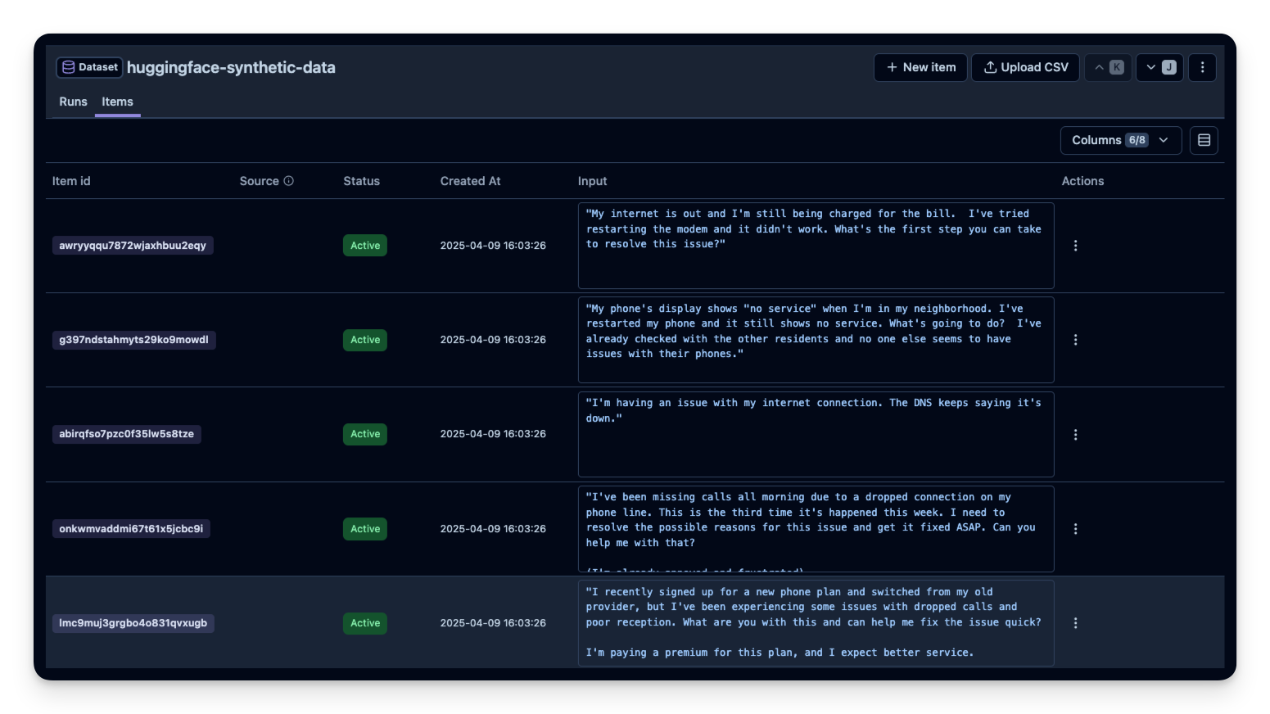The height and width of the screenshot is (714, 1270).
Task: Open actions menu for onkwmvaddmi67t61x5jcbc9i row
Action: pos(1075,529)
